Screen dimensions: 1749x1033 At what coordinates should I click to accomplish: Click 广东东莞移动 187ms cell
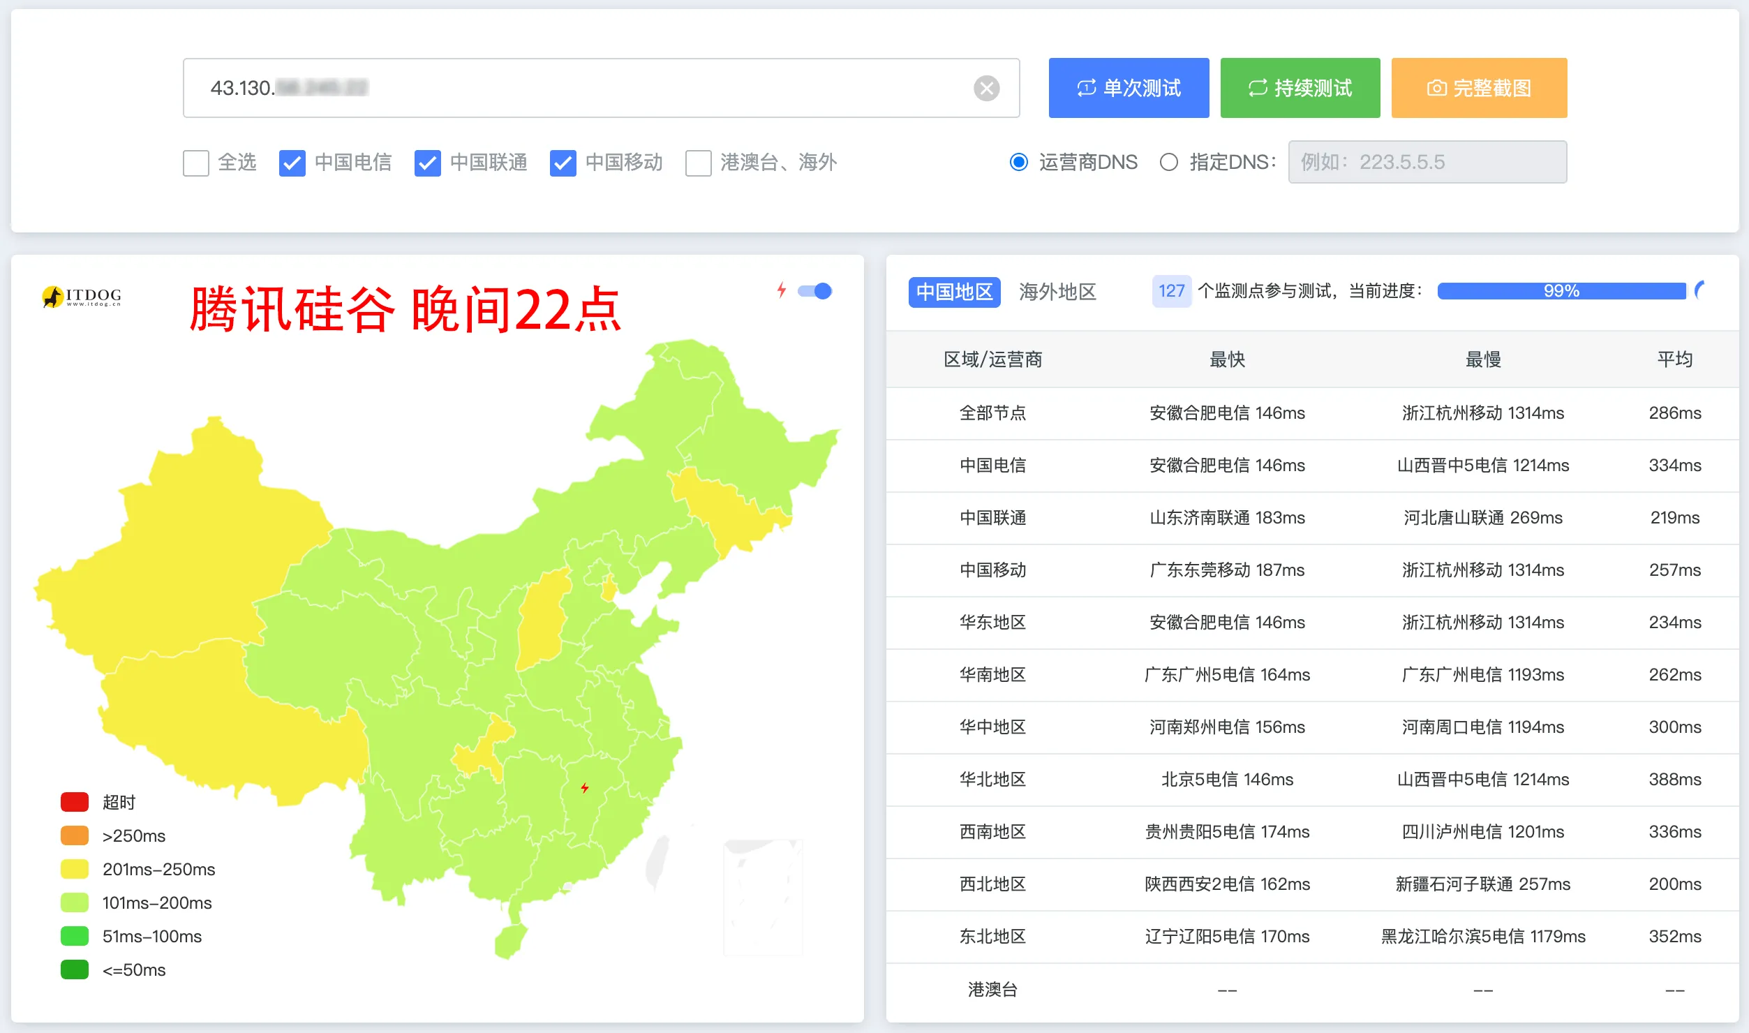coord(1227,570)
